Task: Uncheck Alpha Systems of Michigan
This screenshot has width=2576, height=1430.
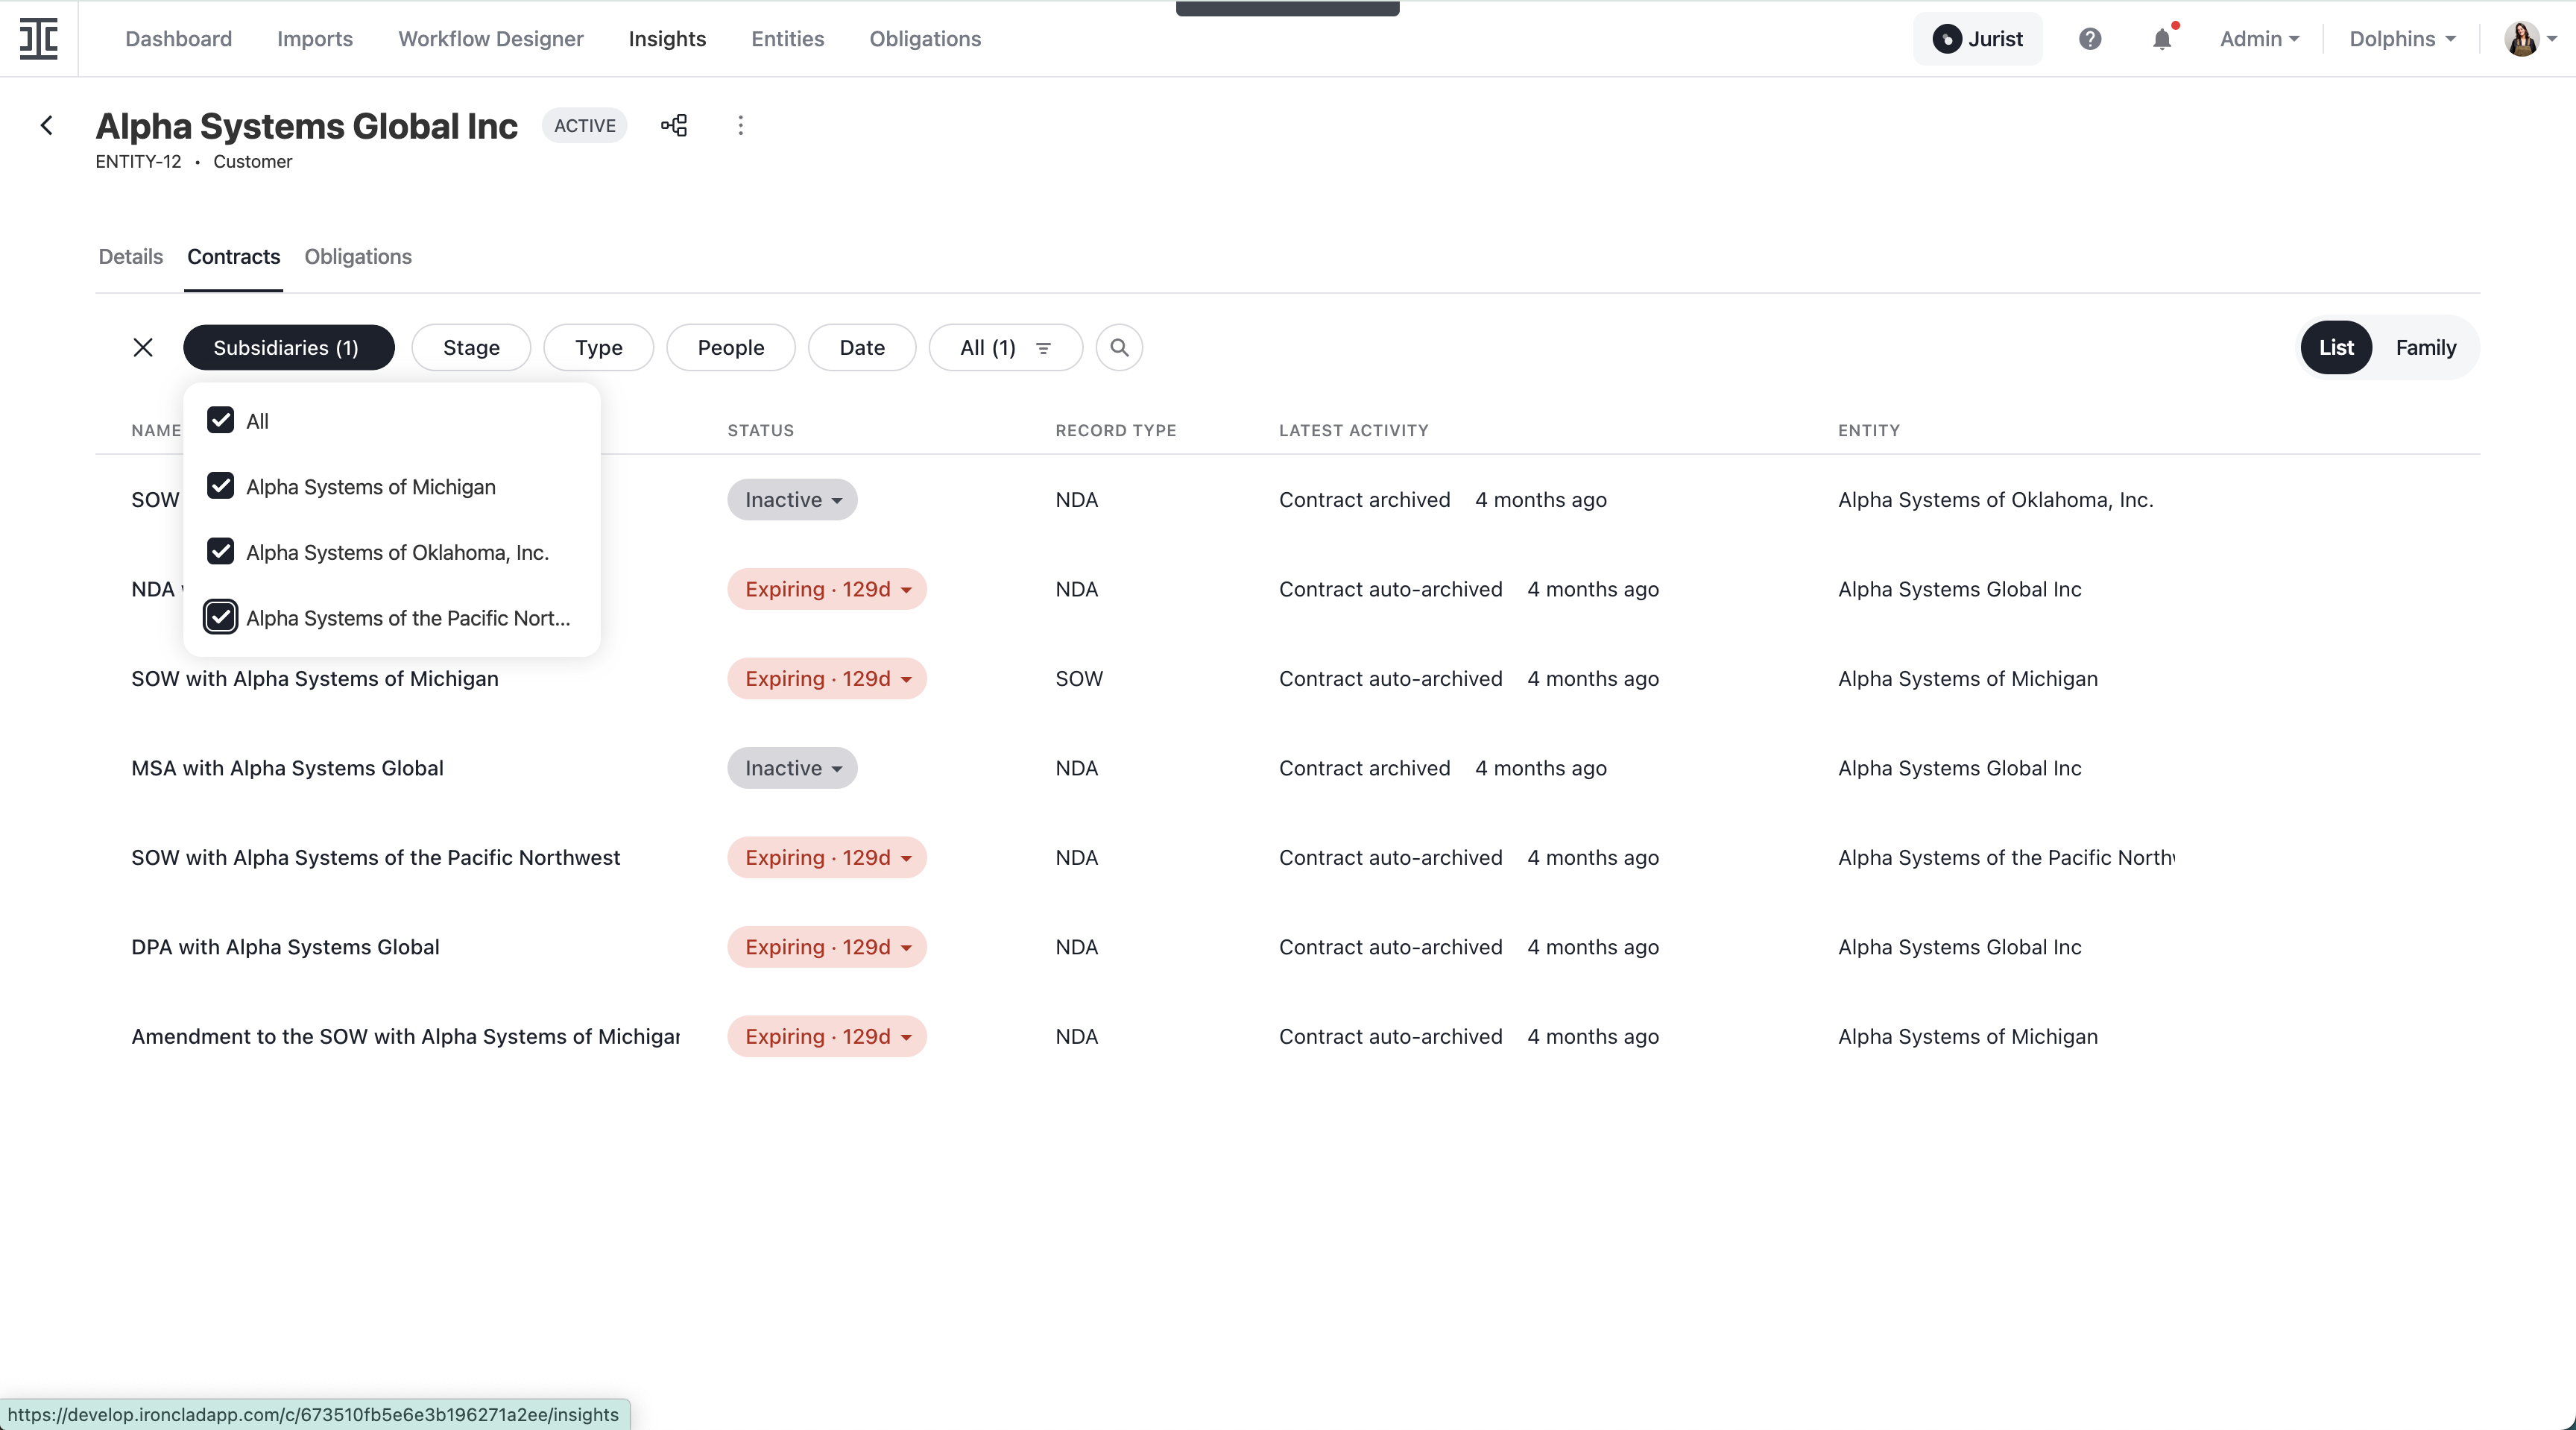Action: click(221, 486)
